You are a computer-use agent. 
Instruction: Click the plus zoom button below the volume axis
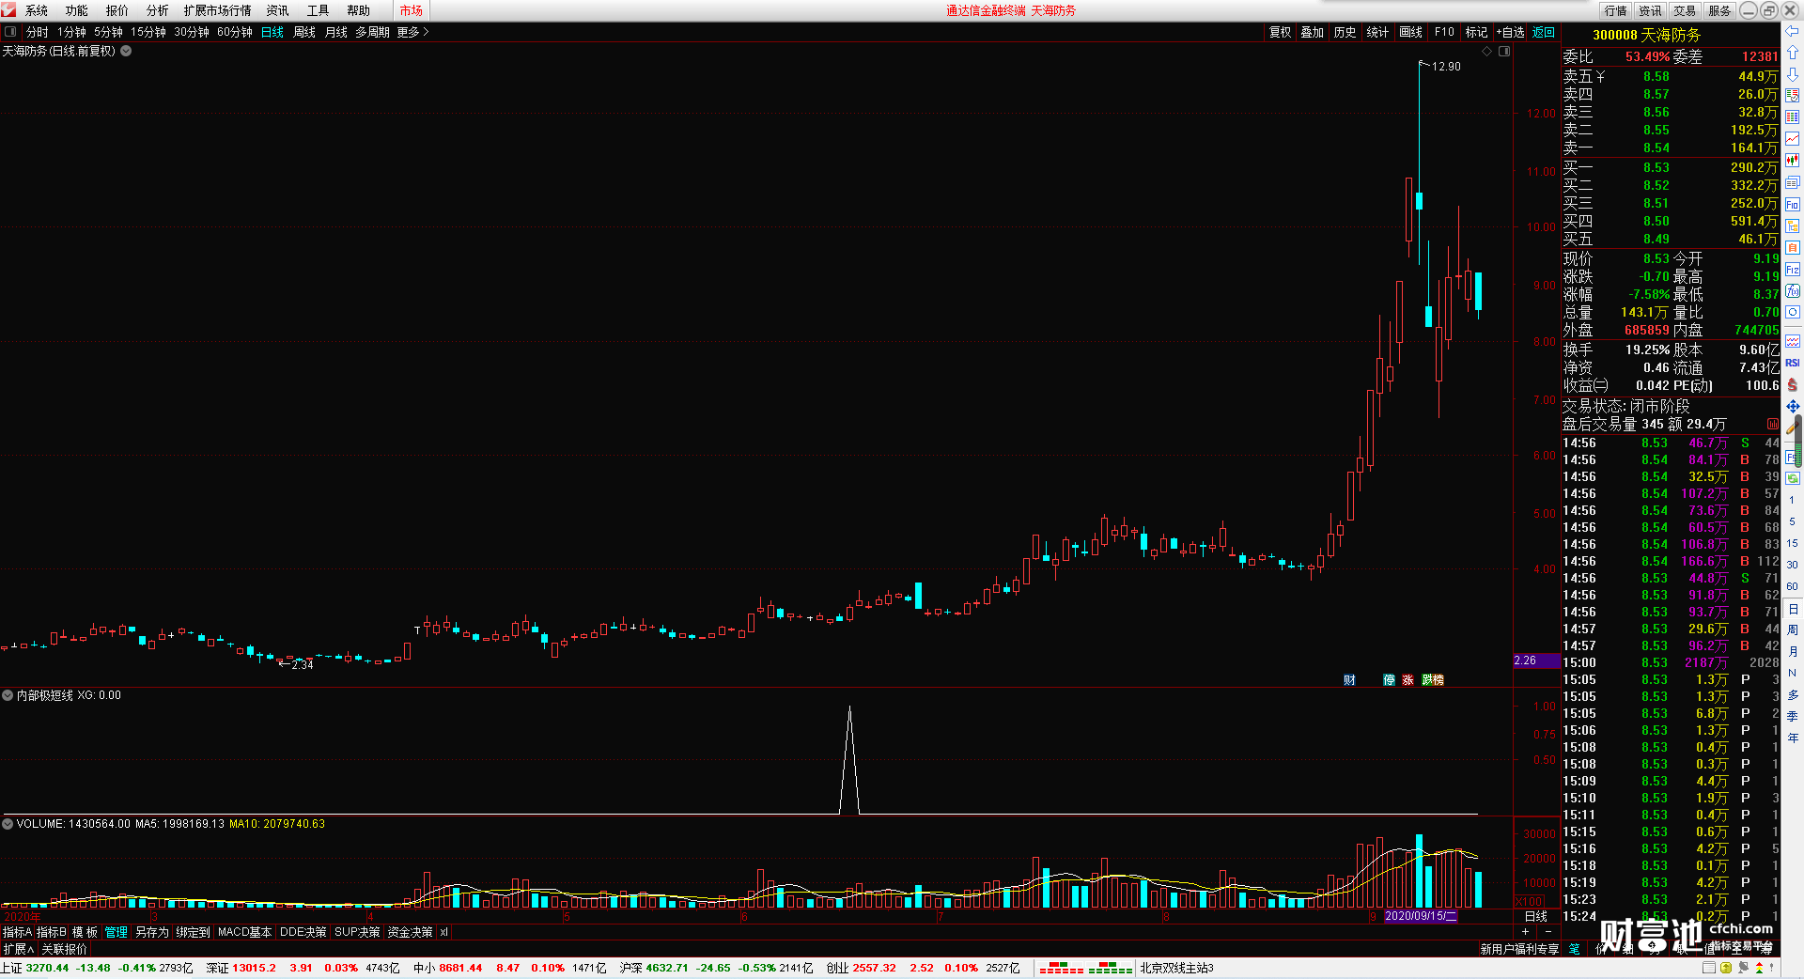[x=1525, y=931]
